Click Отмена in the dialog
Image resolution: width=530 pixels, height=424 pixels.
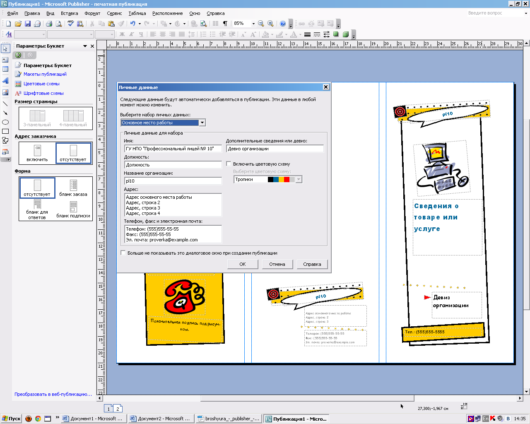[277, 264]
